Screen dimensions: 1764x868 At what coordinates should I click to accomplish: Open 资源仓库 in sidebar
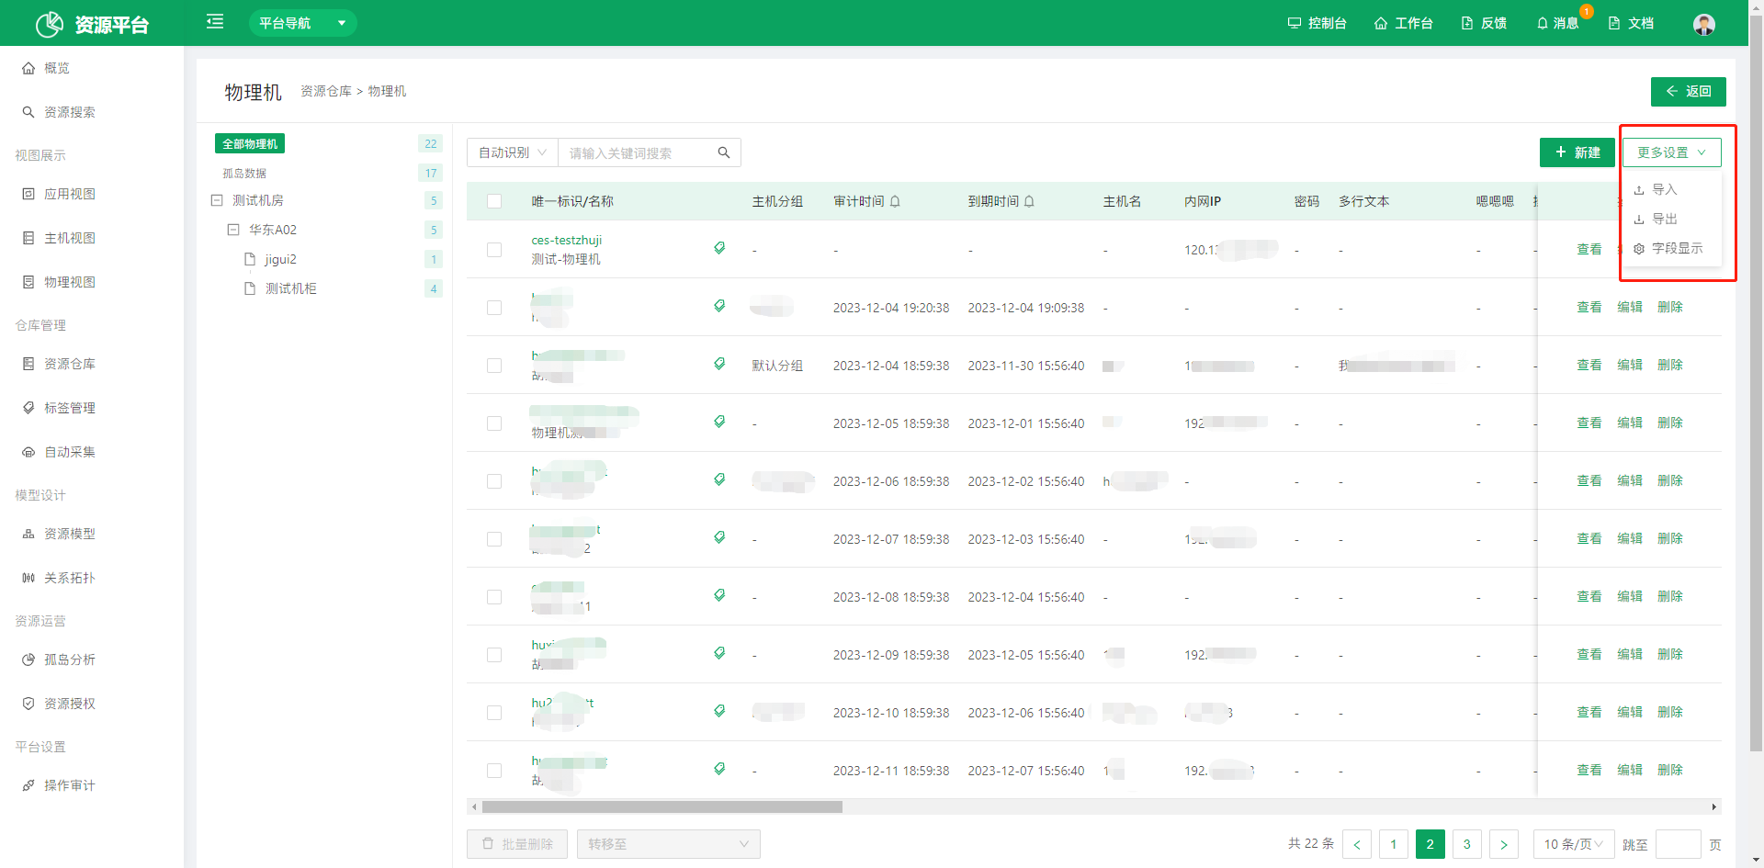pos(59,364)
